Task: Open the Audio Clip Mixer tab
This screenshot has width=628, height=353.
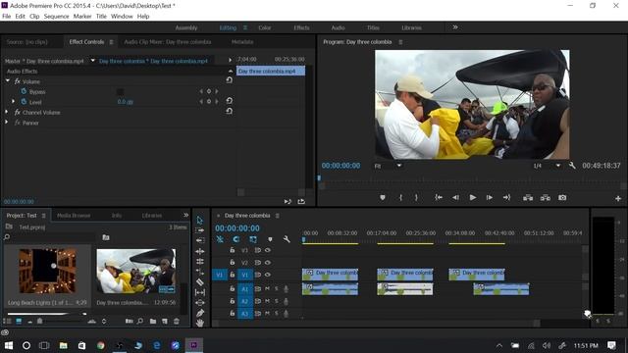Action: 168,42
